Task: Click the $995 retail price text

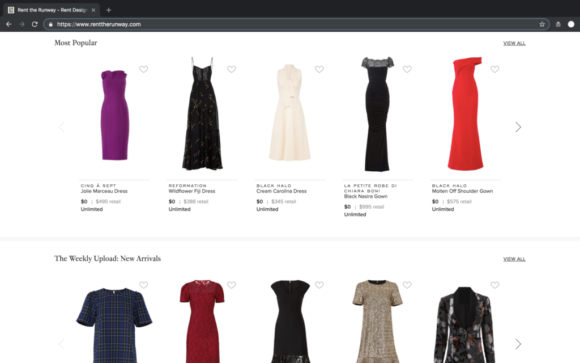Action: (x=372, y=206)
